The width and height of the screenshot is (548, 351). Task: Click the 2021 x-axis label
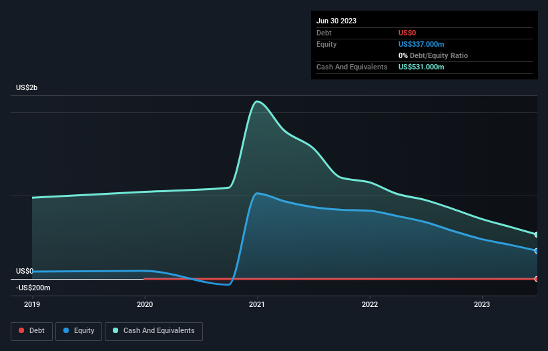tap(257, 304)
